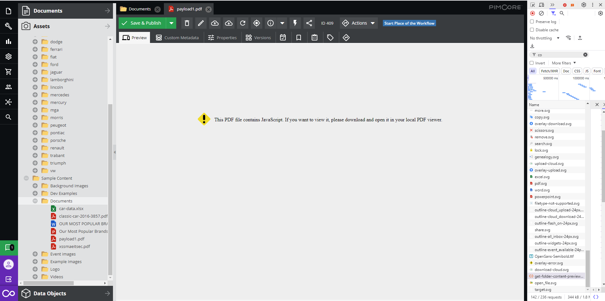Open the search magnifier in sidebar
The image size is (605, 301).
(x=9, y=117)
